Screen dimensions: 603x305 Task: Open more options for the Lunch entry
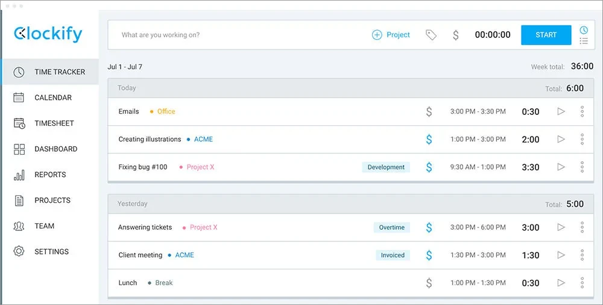(582, 283)
